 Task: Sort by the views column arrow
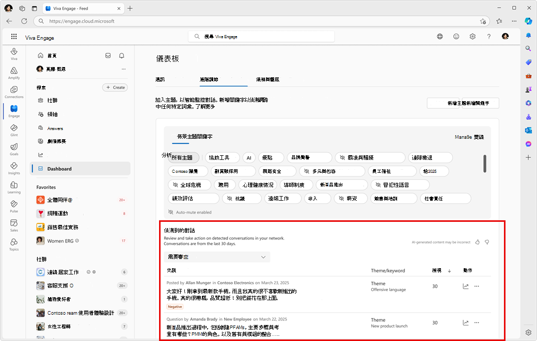(x=449, y=270)
